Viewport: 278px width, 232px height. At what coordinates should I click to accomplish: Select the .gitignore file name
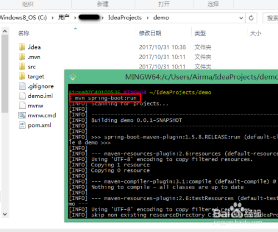[x=41, y=86]
